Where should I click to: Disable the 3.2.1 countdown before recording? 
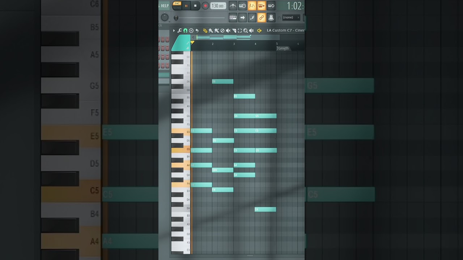[252, 6]
